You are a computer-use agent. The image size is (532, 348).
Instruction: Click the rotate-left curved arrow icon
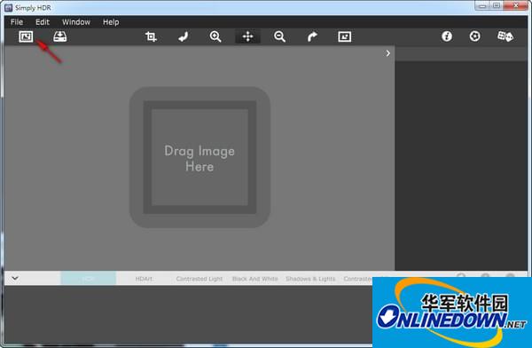pos(184,36)
